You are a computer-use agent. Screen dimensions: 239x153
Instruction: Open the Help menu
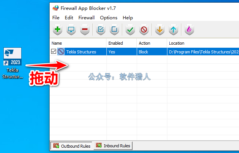[128, 18]
